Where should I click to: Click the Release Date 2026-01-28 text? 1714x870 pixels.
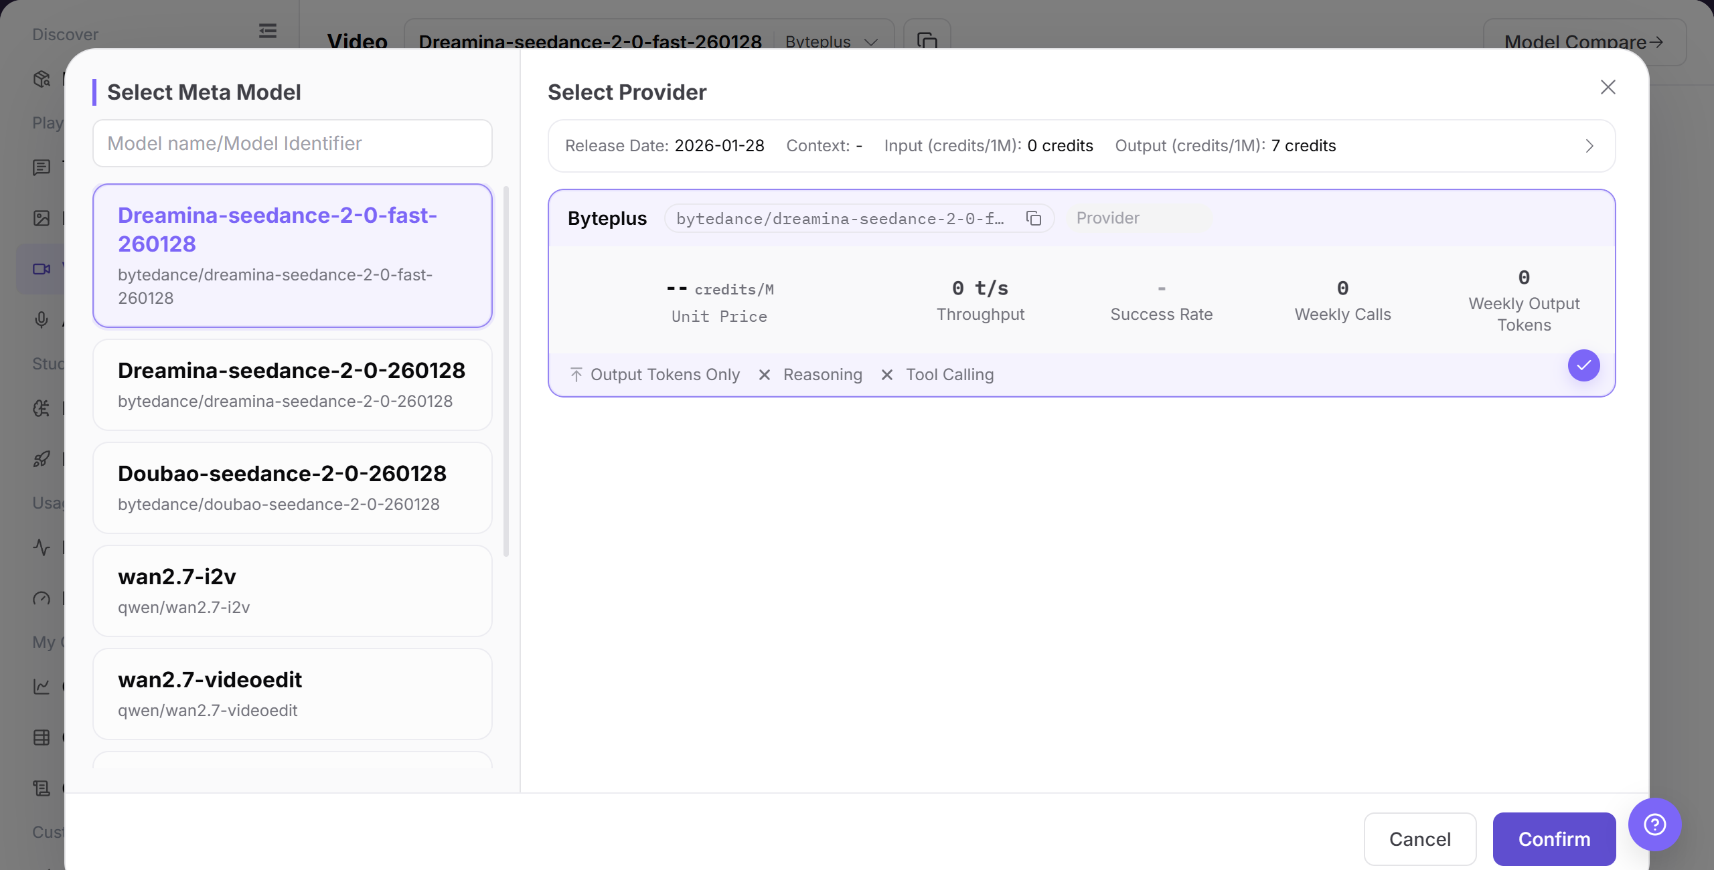(664, 146)
